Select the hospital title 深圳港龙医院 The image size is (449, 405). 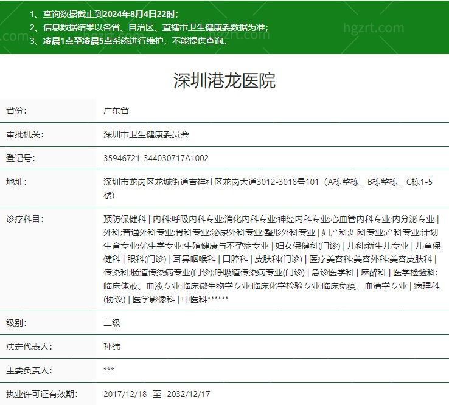click(224, 80)
